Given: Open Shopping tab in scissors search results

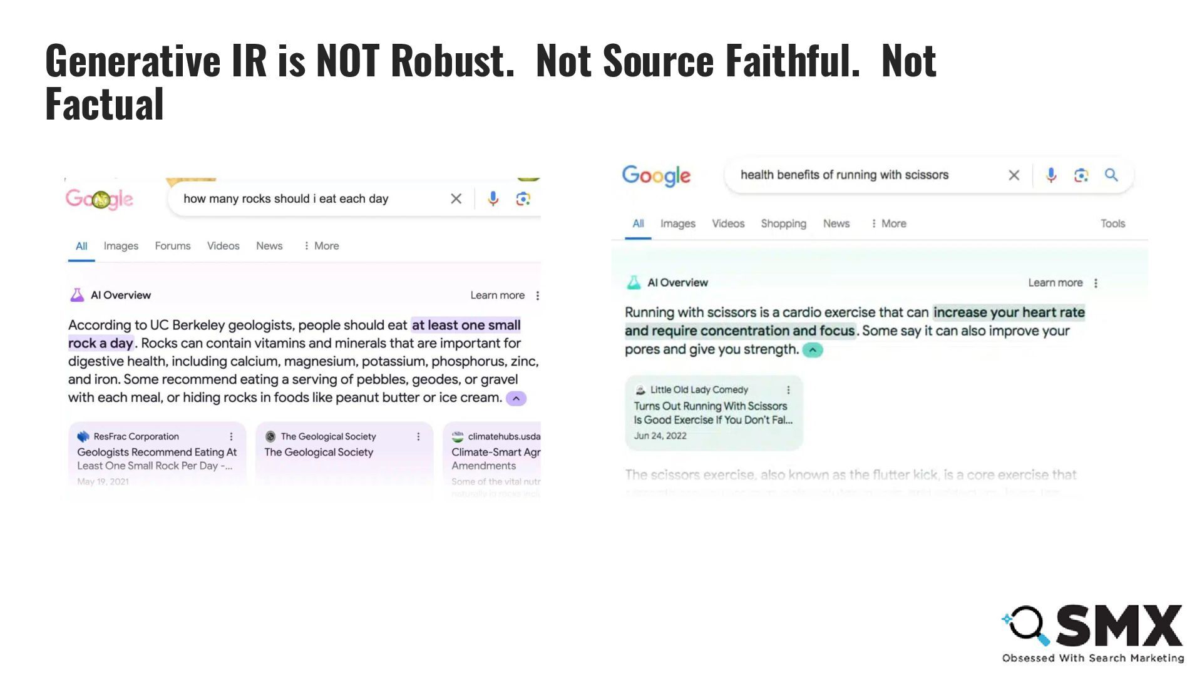Looking at the screenshot, I should [784, 223].
